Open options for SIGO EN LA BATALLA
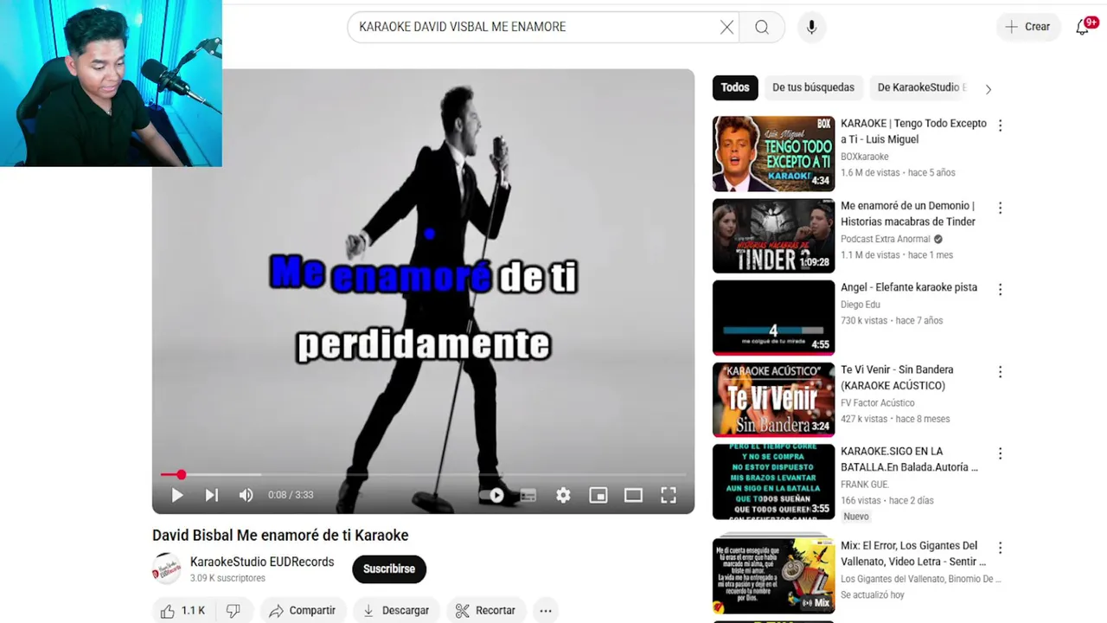The height and width of the screenshot is (623, 1107). click(1000, 453)
